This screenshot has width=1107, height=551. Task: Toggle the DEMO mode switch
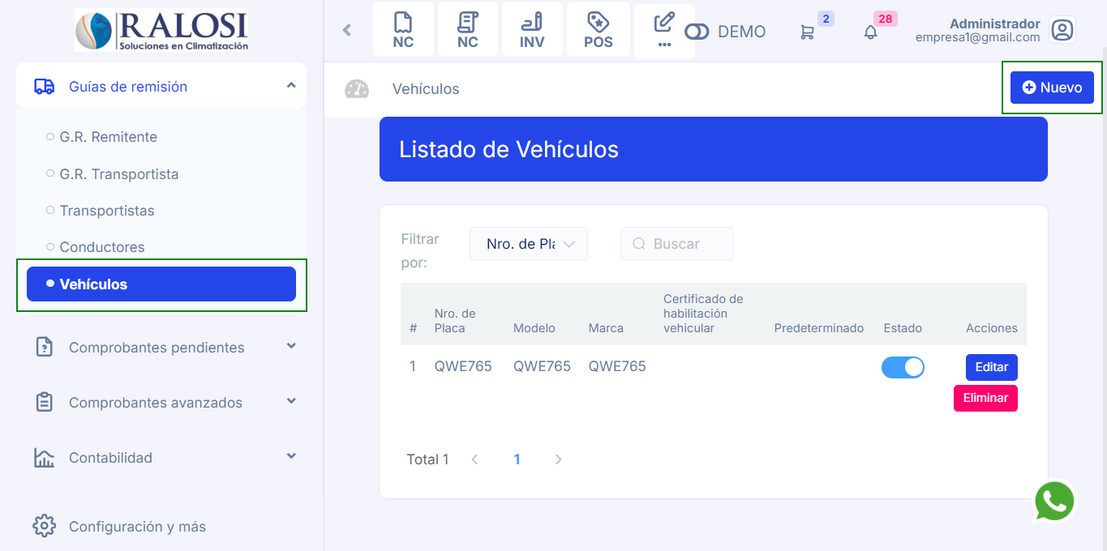(x=697, y=32)
